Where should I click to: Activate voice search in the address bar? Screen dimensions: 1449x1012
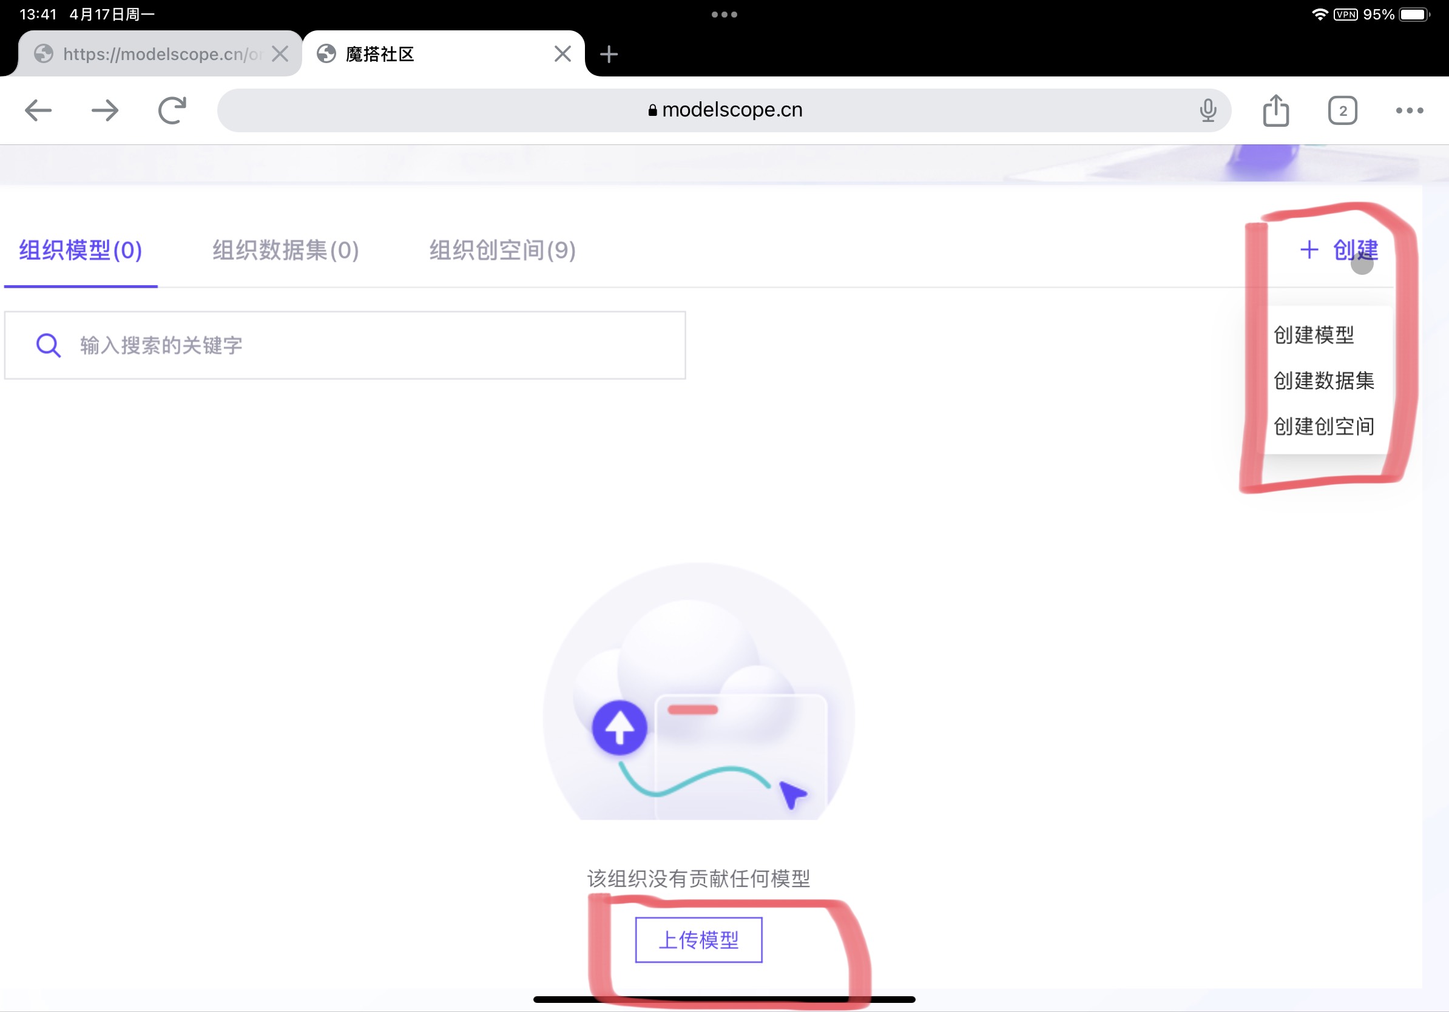[x=1207, y=110]
